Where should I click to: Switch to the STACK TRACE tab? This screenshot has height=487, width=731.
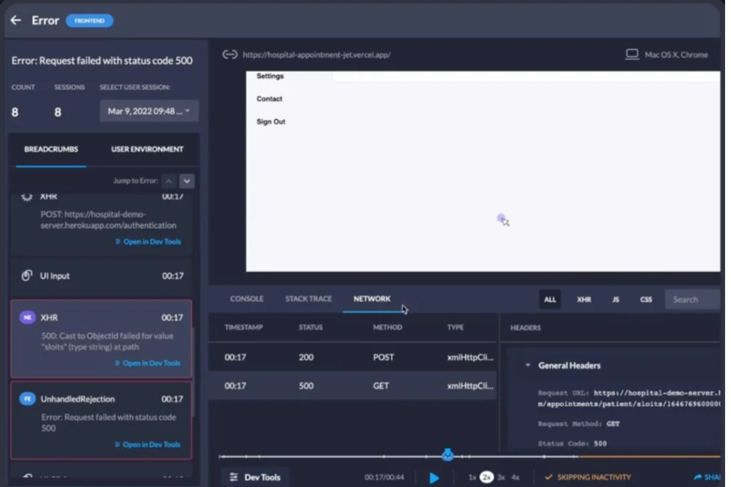click(308, 299)
